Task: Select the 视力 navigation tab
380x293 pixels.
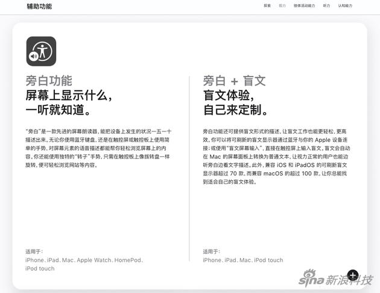Action: tap(282, 6)
